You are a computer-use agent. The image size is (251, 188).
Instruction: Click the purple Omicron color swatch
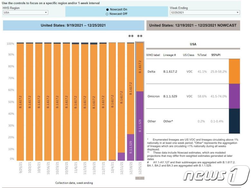(x=234, y=96)
